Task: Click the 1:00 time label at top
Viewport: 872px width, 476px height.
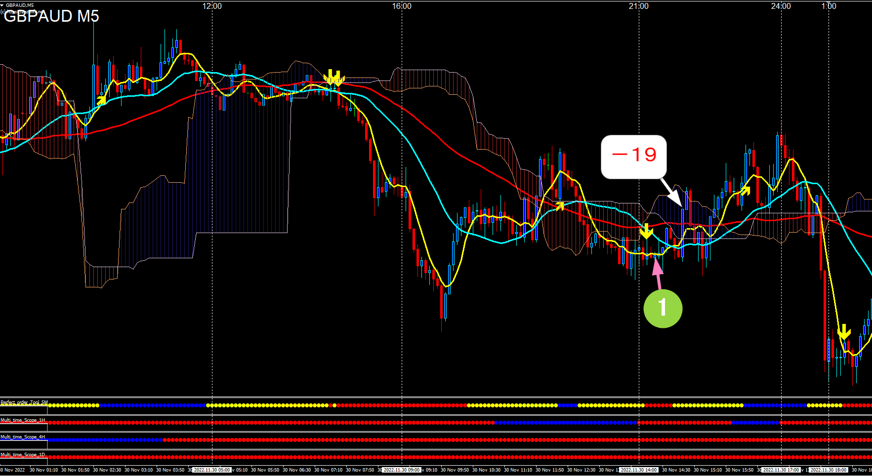Action: click(x=829, y=6)
